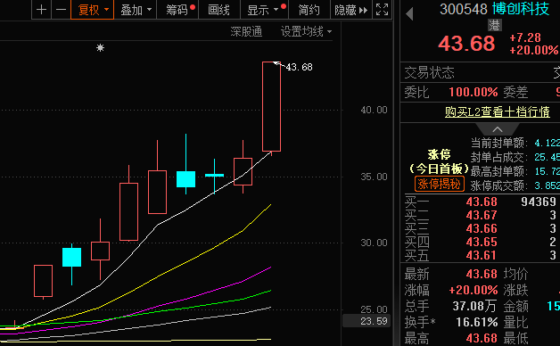This screenshot has width=560, height=346.
Task: Switch to 简约 simple mode
Action: coord(309,10)
